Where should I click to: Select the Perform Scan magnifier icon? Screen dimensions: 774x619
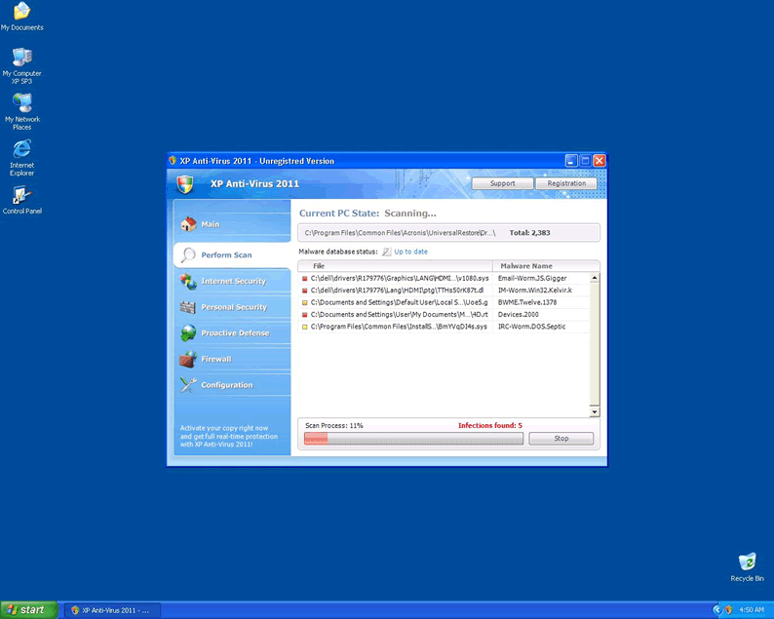point(188,255)
